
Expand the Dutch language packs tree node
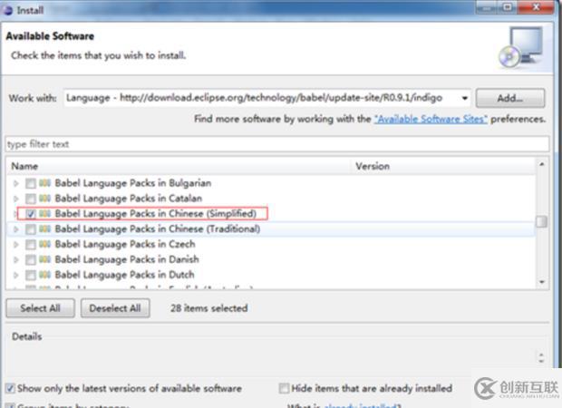pyautogui.click(x=15, y=275)
